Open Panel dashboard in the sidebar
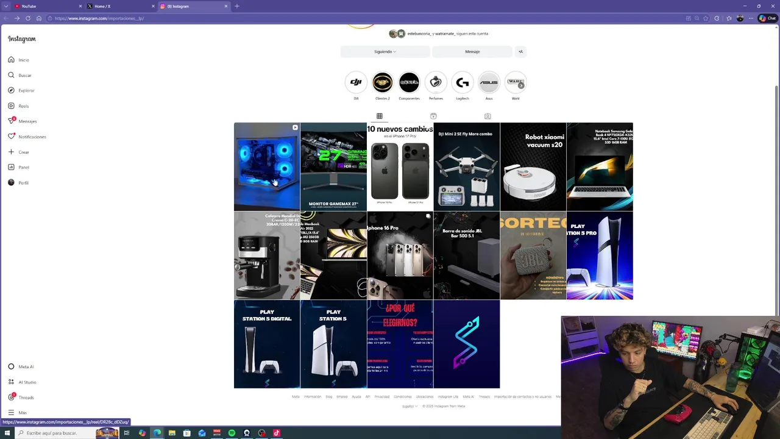The image size is (780, 439). 18,167
